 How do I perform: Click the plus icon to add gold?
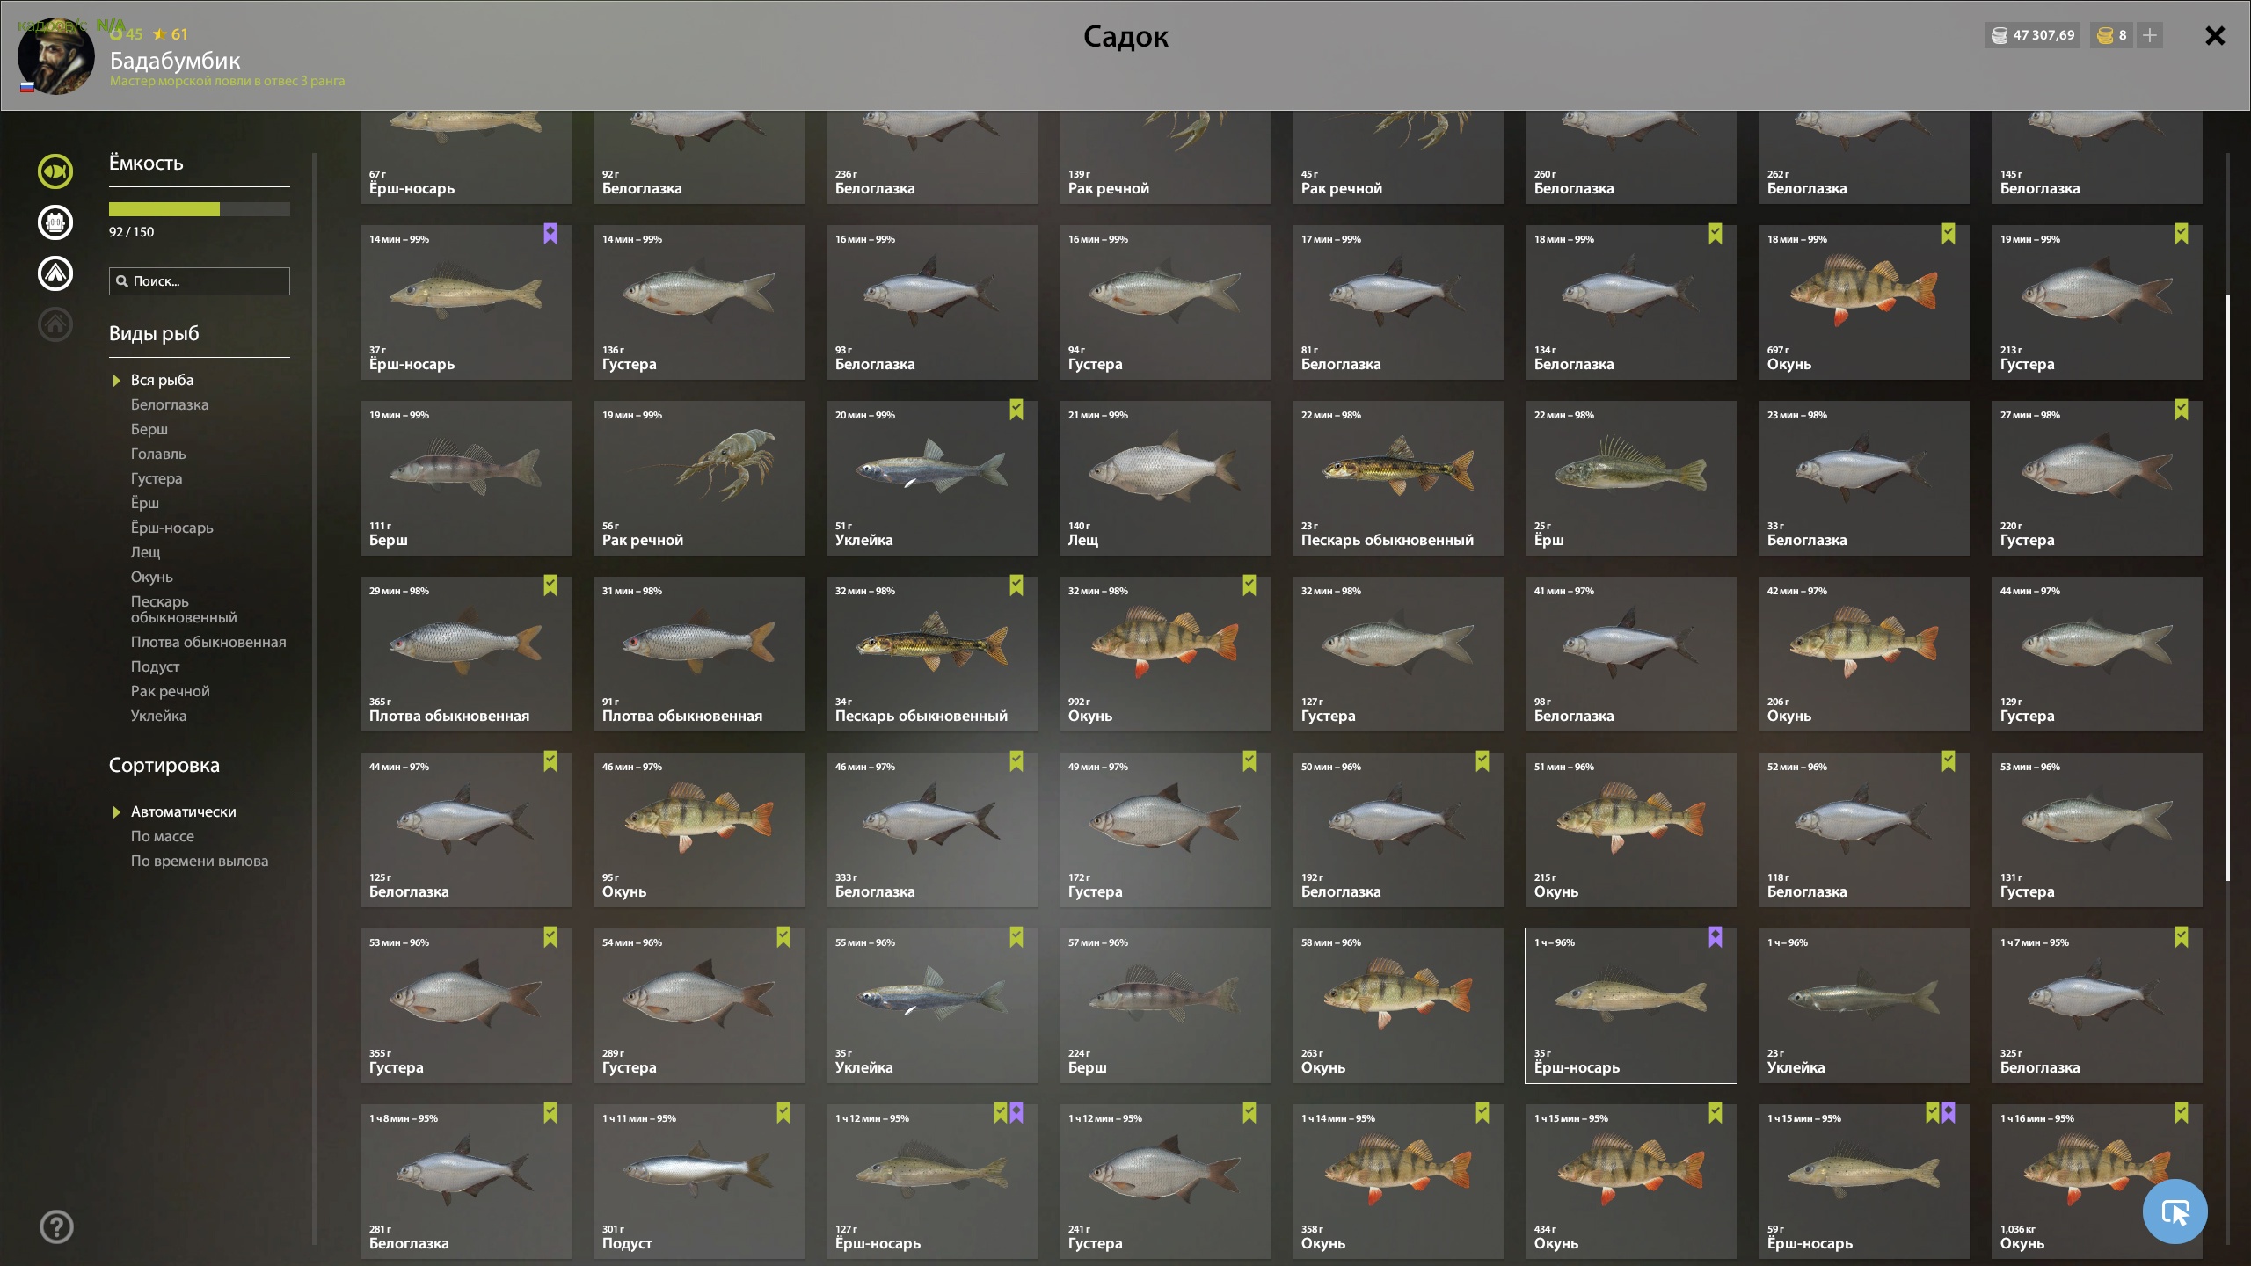(2150, 35)
